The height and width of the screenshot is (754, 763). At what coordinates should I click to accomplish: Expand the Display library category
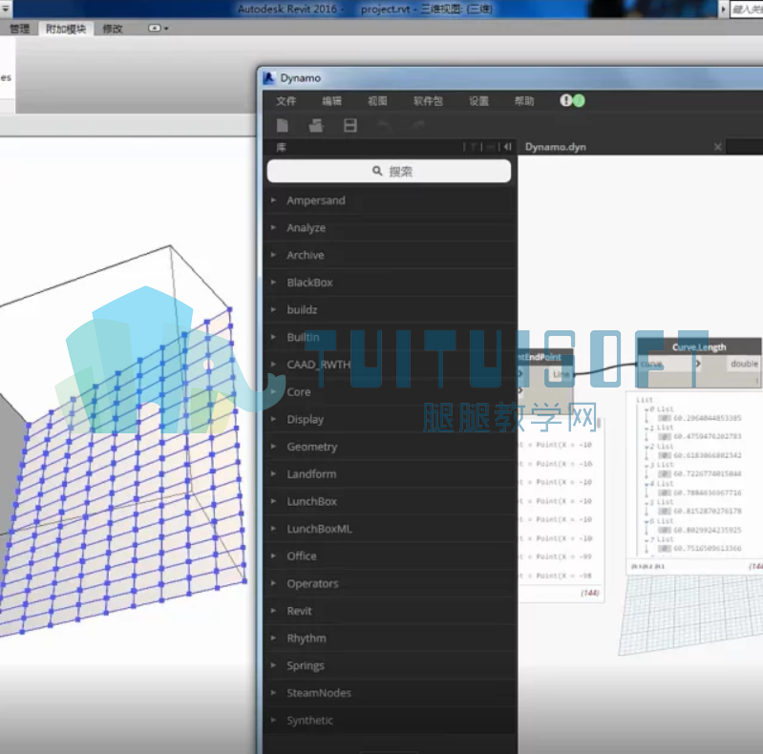tap(391, 419)
